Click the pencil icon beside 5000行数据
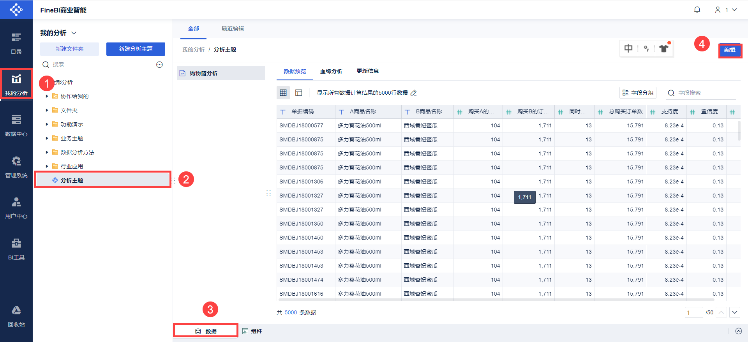 pyautogui.click(x=414, y=93)
